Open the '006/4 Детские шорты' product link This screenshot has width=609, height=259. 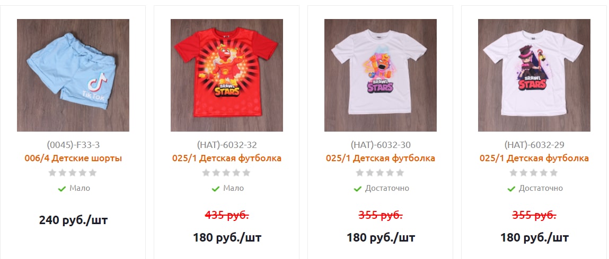73,158
